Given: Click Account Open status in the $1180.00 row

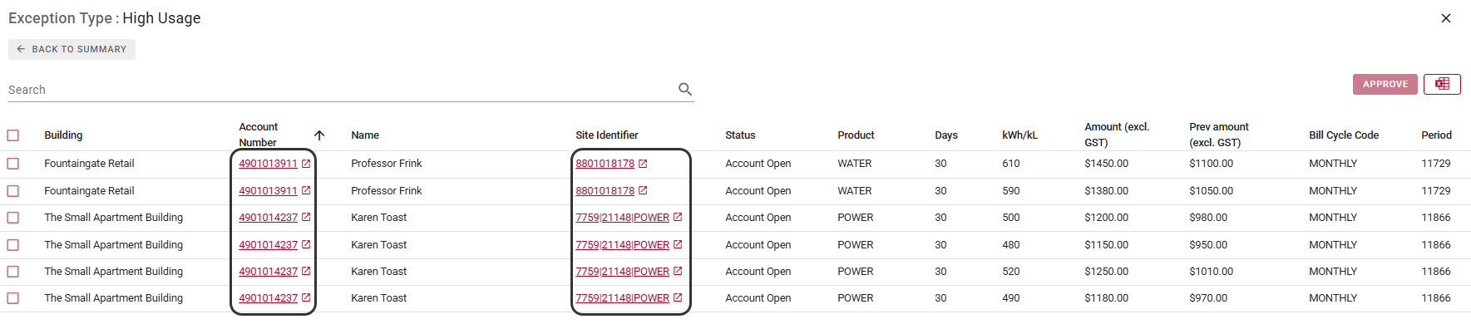Looking at the screenshot, I should pyautogui.click(x=758, y=298).
